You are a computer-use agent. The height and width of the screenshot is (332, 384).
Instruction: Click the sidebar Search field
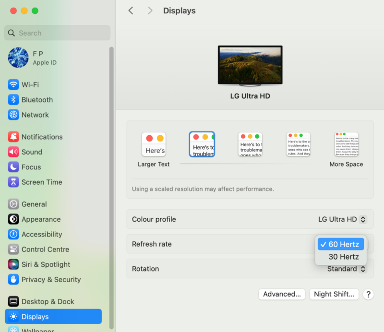(58, 33)
